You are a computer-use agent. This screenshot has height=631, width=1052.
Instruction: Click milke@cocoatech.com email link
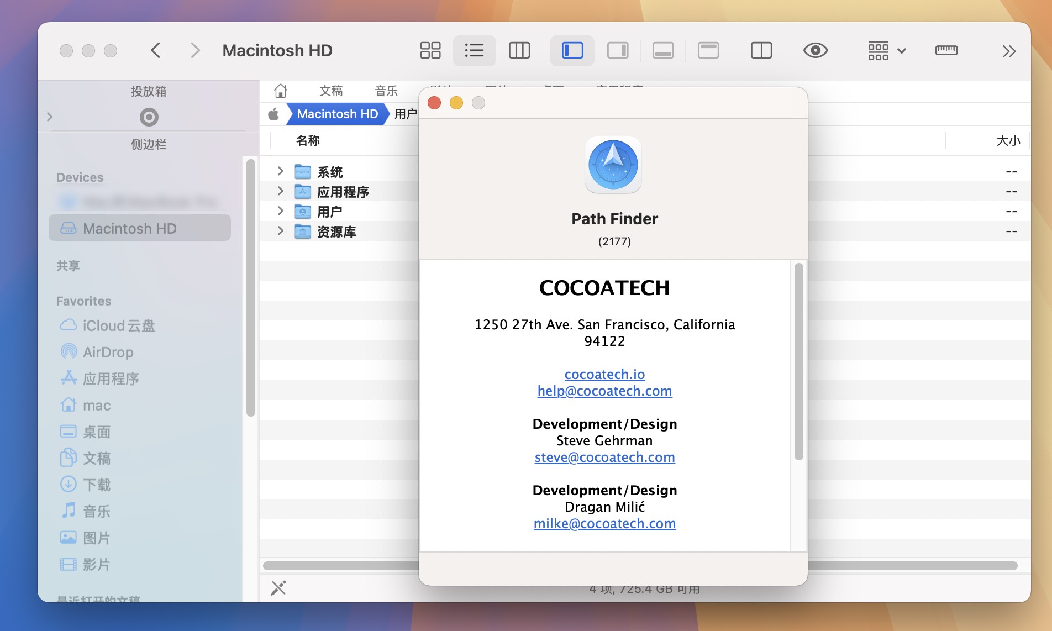(x=604, y=523)
